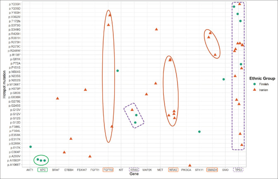The width and height of the screenshot is (278, 179).
Task: Click the dashed-box TP53 gene label
Action: click(237, 170)
